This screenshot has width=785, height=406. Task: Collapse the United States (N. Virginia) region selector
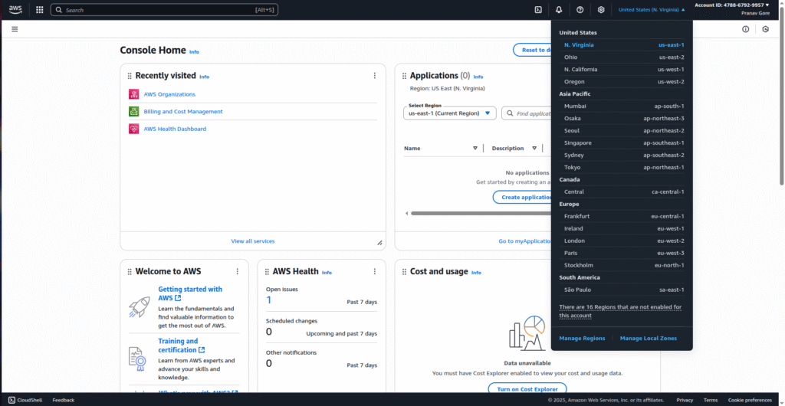click(652, 9)
